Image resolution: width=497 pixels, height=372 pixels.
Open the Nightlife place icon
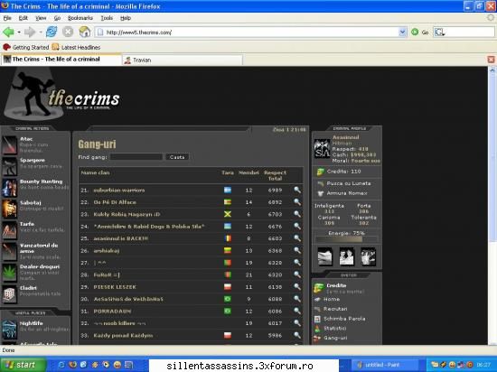[x=9, y=330]
